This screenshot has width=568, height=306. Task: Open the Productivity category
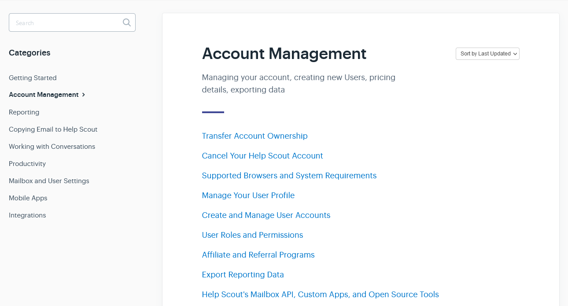point(27,164)
